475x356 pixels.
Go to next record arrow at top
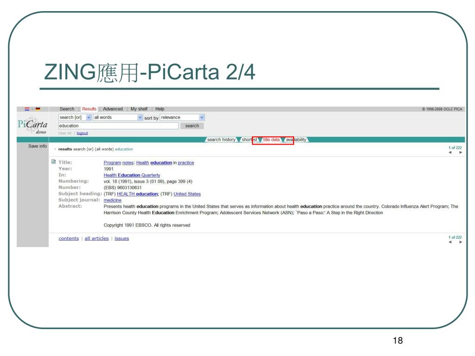click(x=461, y=153)
